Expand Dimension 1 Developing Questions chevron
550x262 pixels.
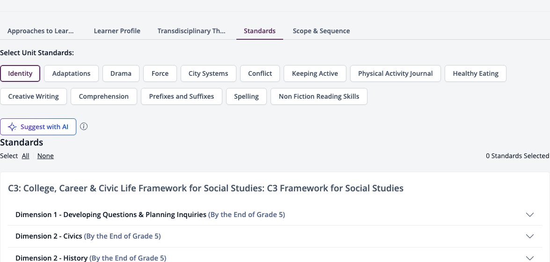pyautogui.click(x=530, y=215)
